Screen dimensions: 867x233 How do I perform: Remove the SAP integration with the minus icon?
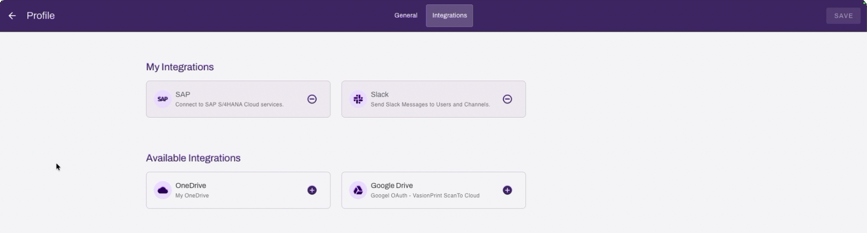312,99
